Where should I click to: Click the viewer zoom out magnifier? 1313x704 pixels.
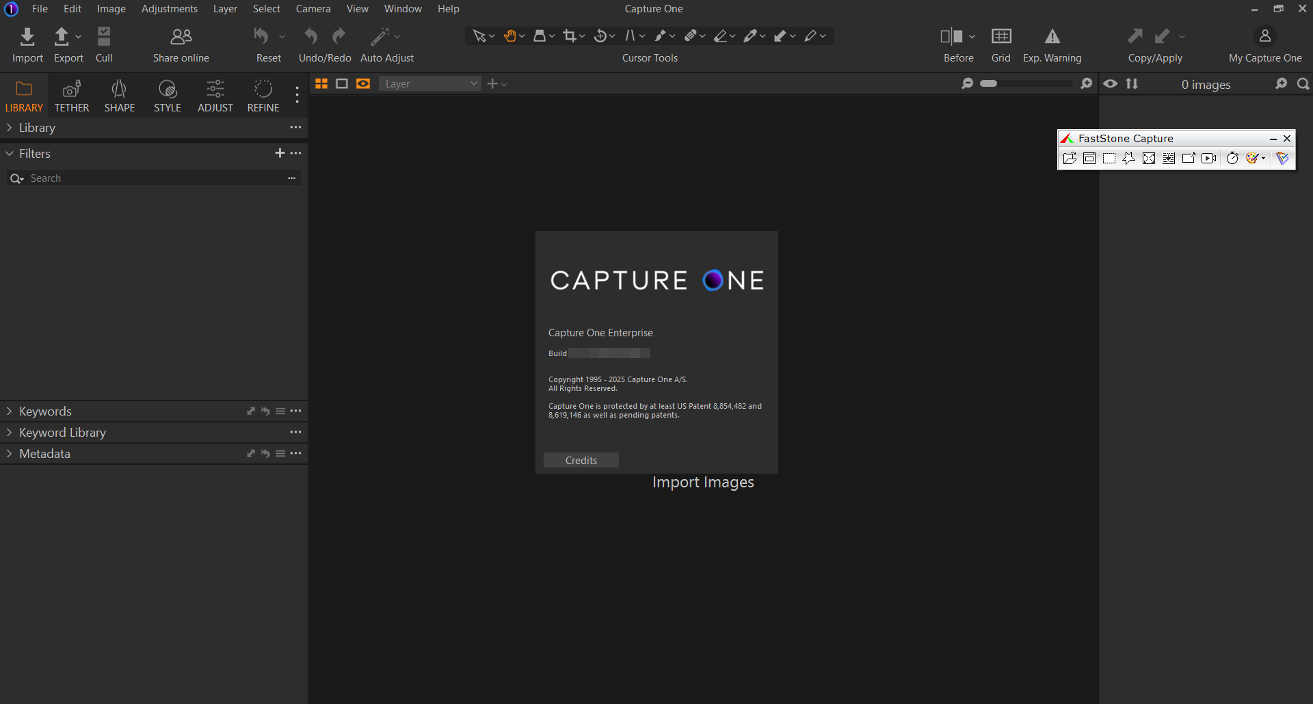point(967,83)
